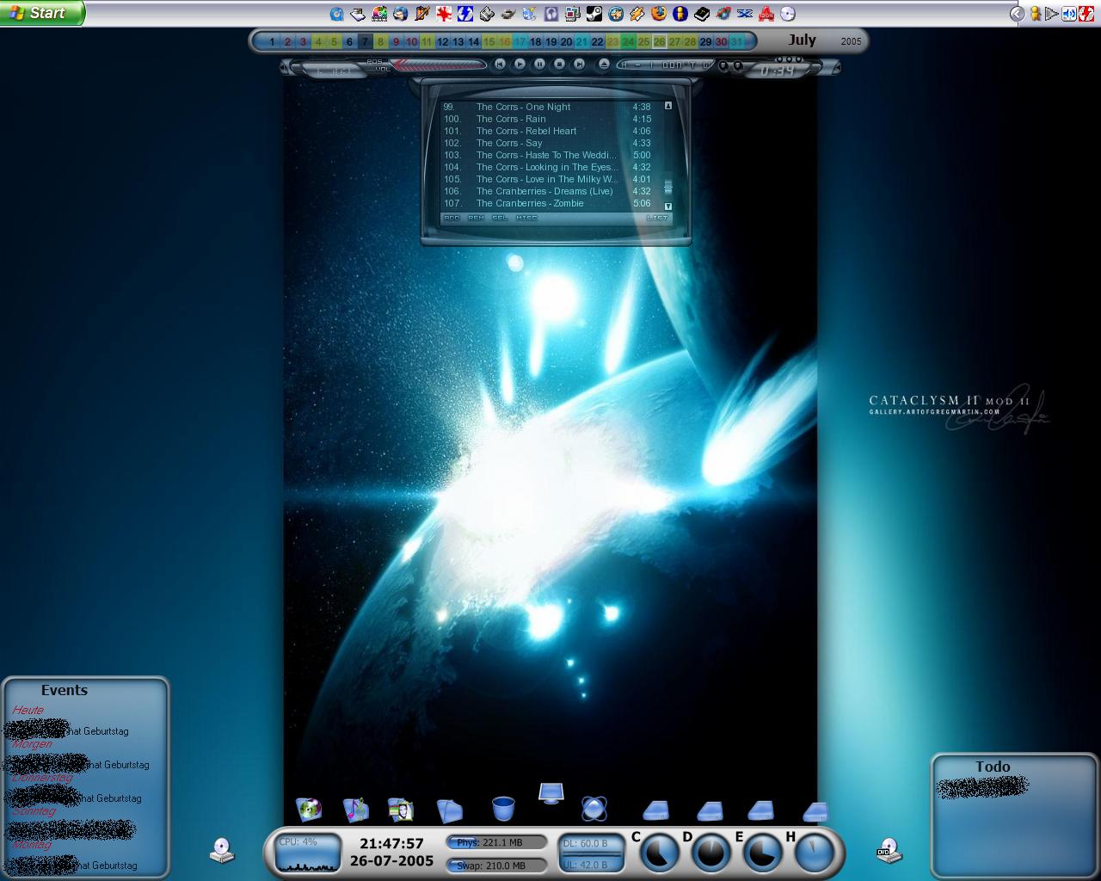Select The Corrs - Rain track
This screenshot has height=881, width=1101.
(x=547, y=119)
